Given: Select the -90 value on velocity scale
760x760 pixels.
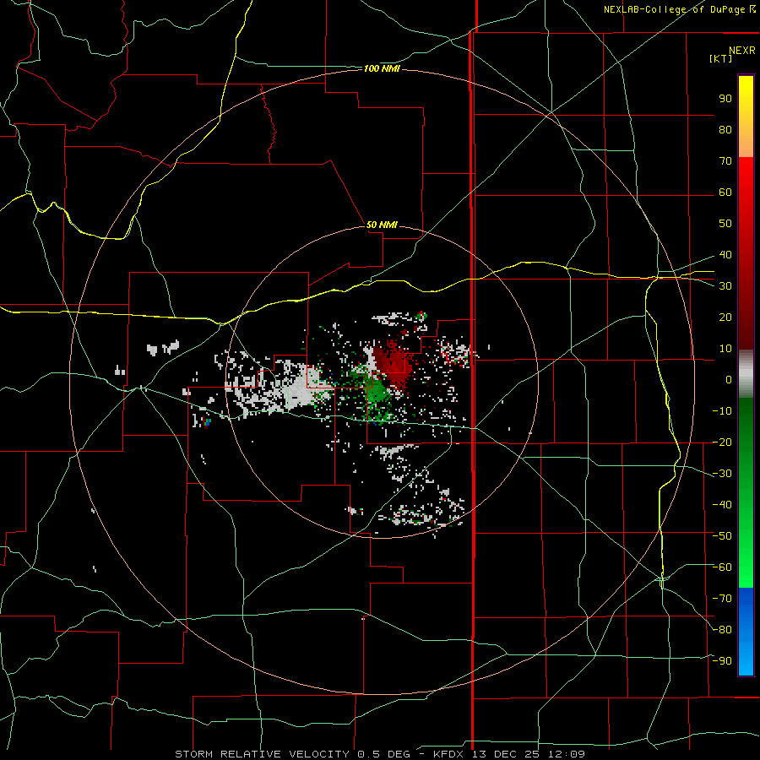Looking at the screenshot, I should pyautogui.click(x=722, y=661).
